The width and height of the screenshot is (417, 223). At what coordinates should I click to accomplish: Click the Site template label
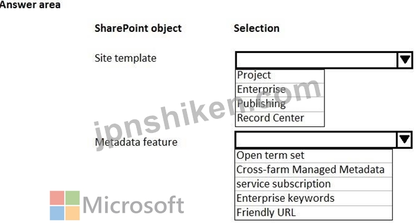126,58
